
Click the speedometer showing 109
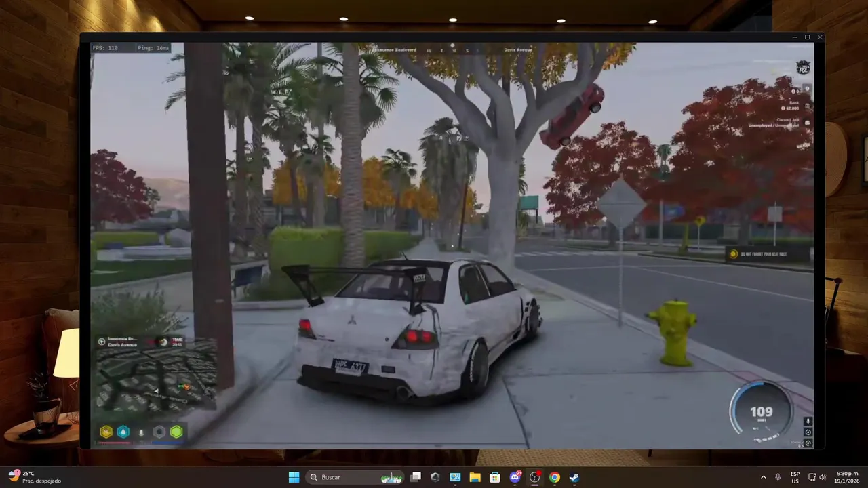762,411
